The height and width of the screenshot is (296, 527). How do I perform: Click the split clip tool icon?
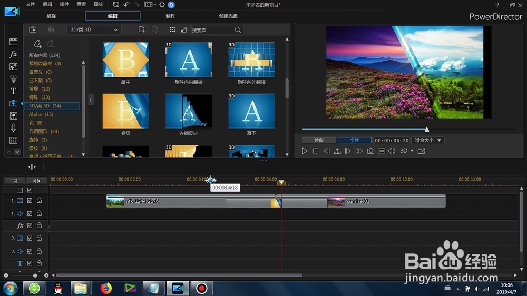click(x=32, y=167)
